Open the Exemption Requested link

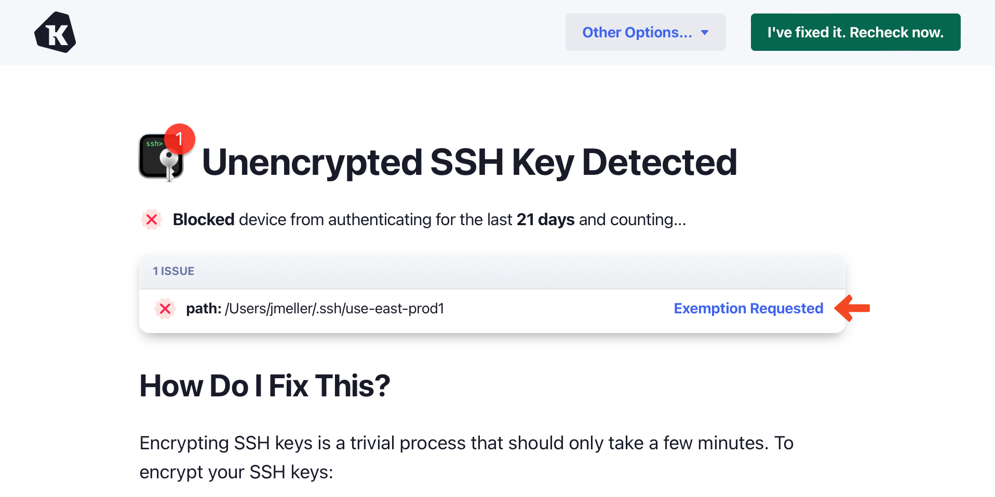click(748, 309)
